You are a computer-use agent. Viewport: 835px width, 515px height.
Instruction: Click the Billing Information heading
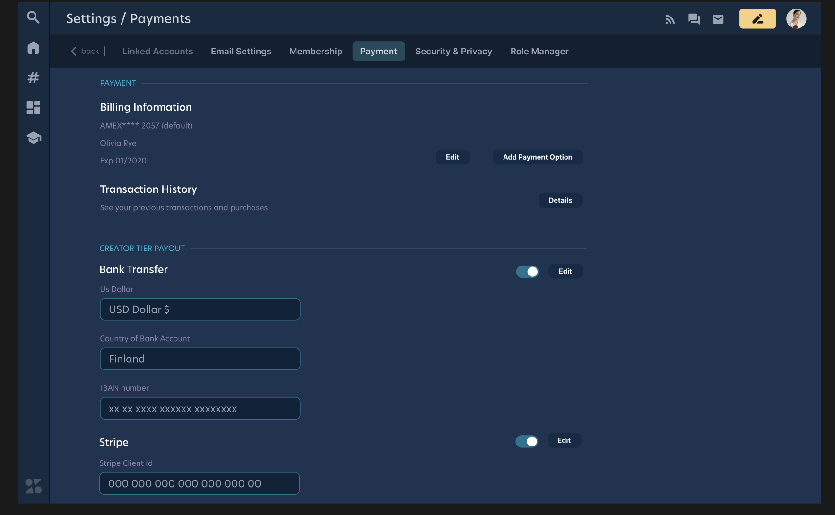tap(146, 107)
